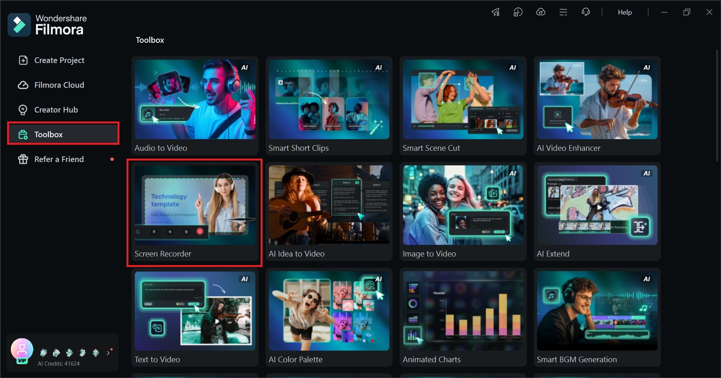Go to Creator Hub

[x=63, y=109]
